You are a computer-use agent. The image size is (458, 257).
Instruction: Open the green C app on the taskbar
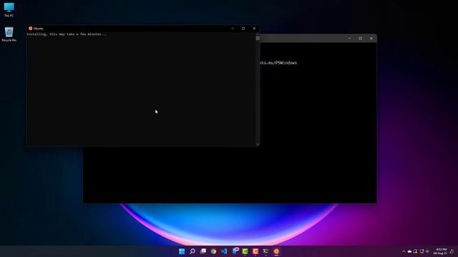245,251
